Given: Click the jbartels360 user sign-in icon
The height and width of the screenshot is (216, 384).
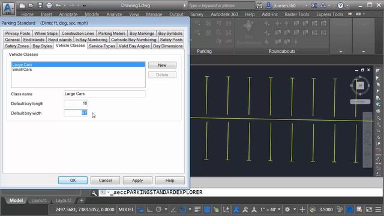Looking at the screenshot, I should (269, 5).
